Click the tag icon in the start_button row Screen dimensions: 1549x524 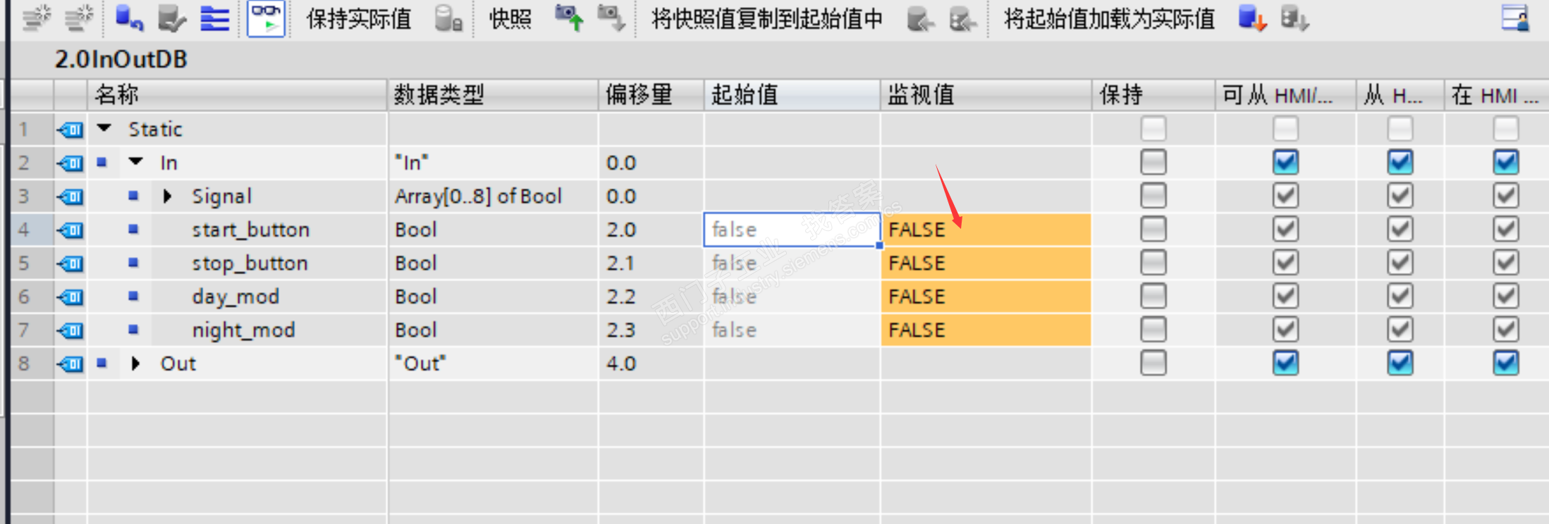pos(71,230)
